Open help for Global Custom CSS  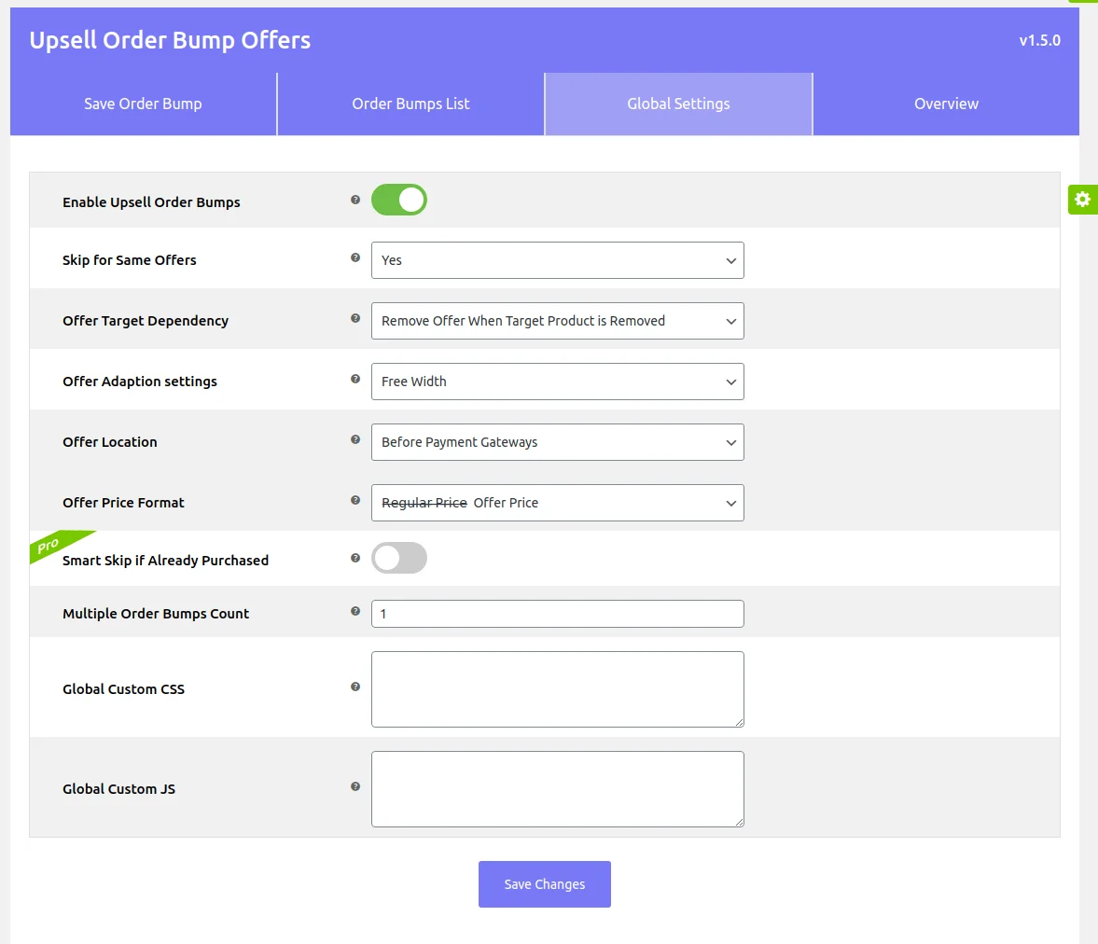pos(355,686)
